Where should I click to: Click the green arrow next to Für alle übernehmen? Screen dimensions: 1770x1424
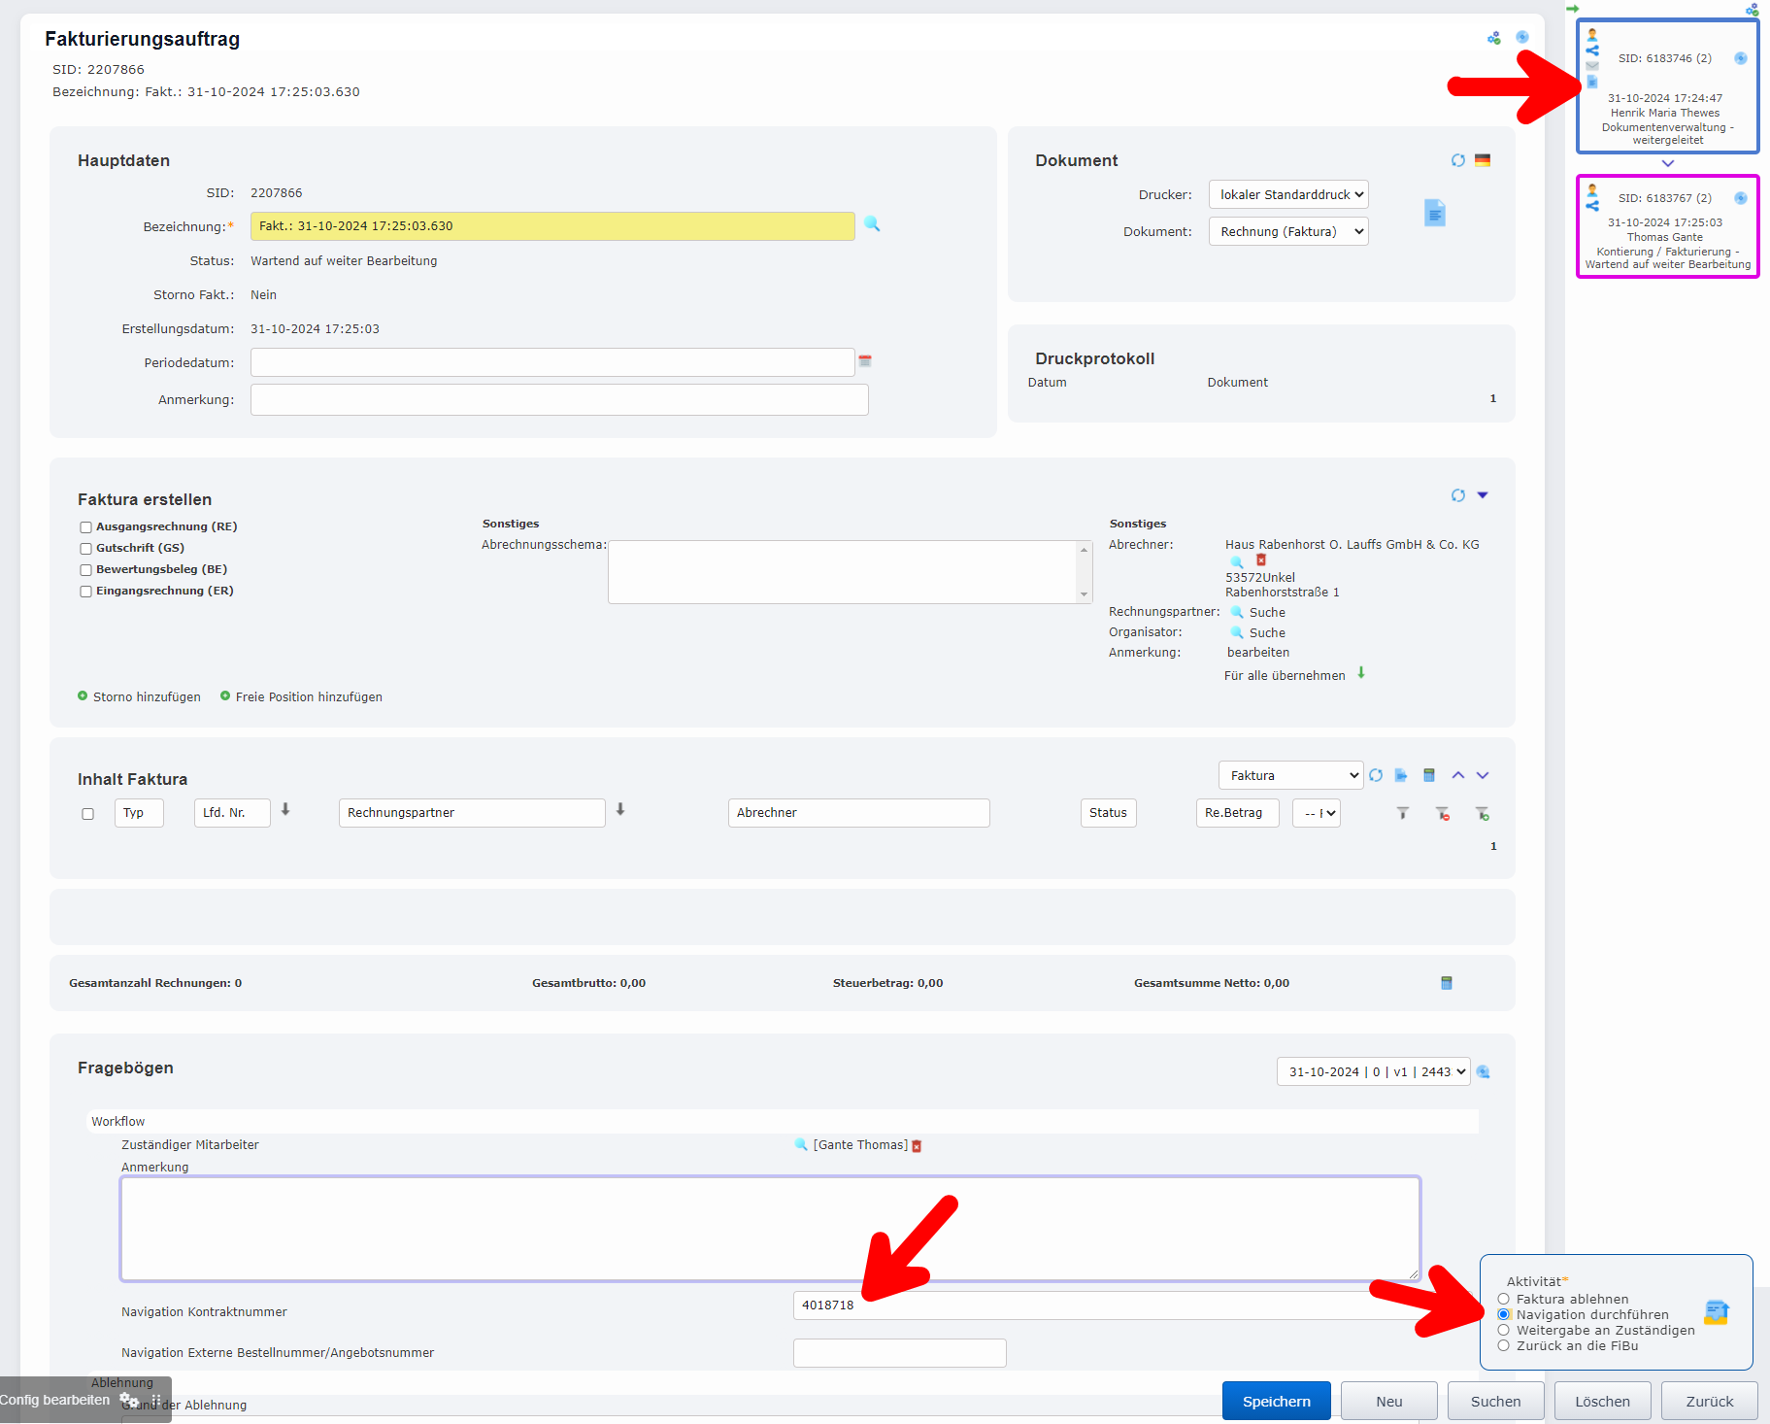1361,673
